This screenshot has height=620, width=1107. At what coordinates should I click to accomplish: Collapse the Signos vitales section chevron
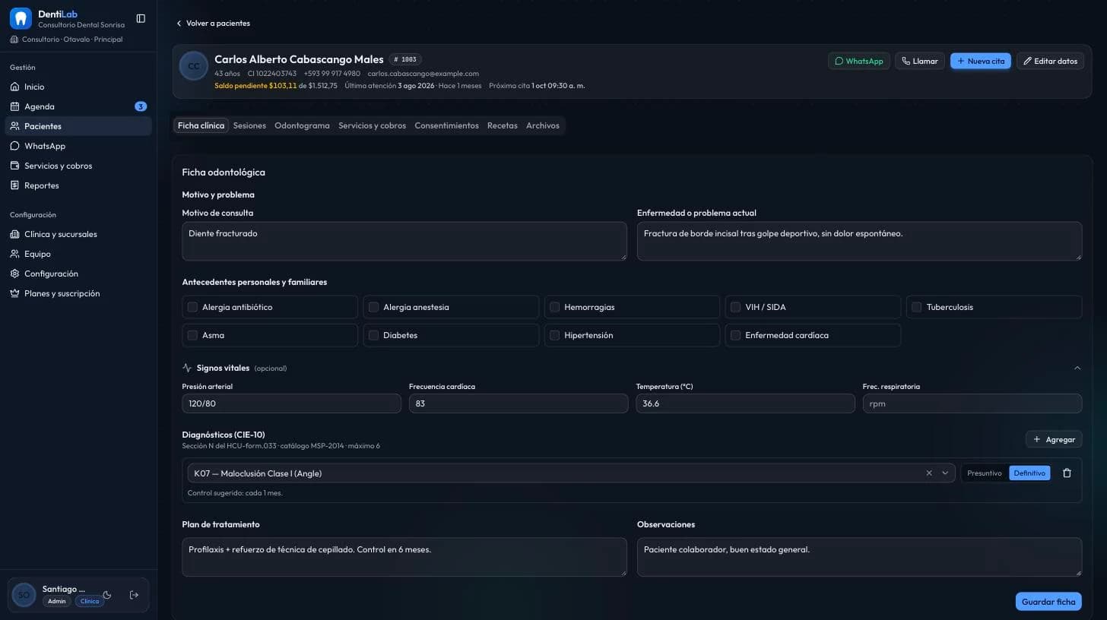1077,368
